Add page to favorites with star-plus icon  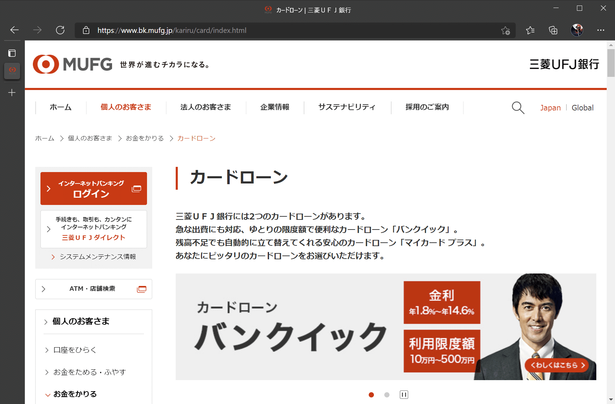pos(506,30)
